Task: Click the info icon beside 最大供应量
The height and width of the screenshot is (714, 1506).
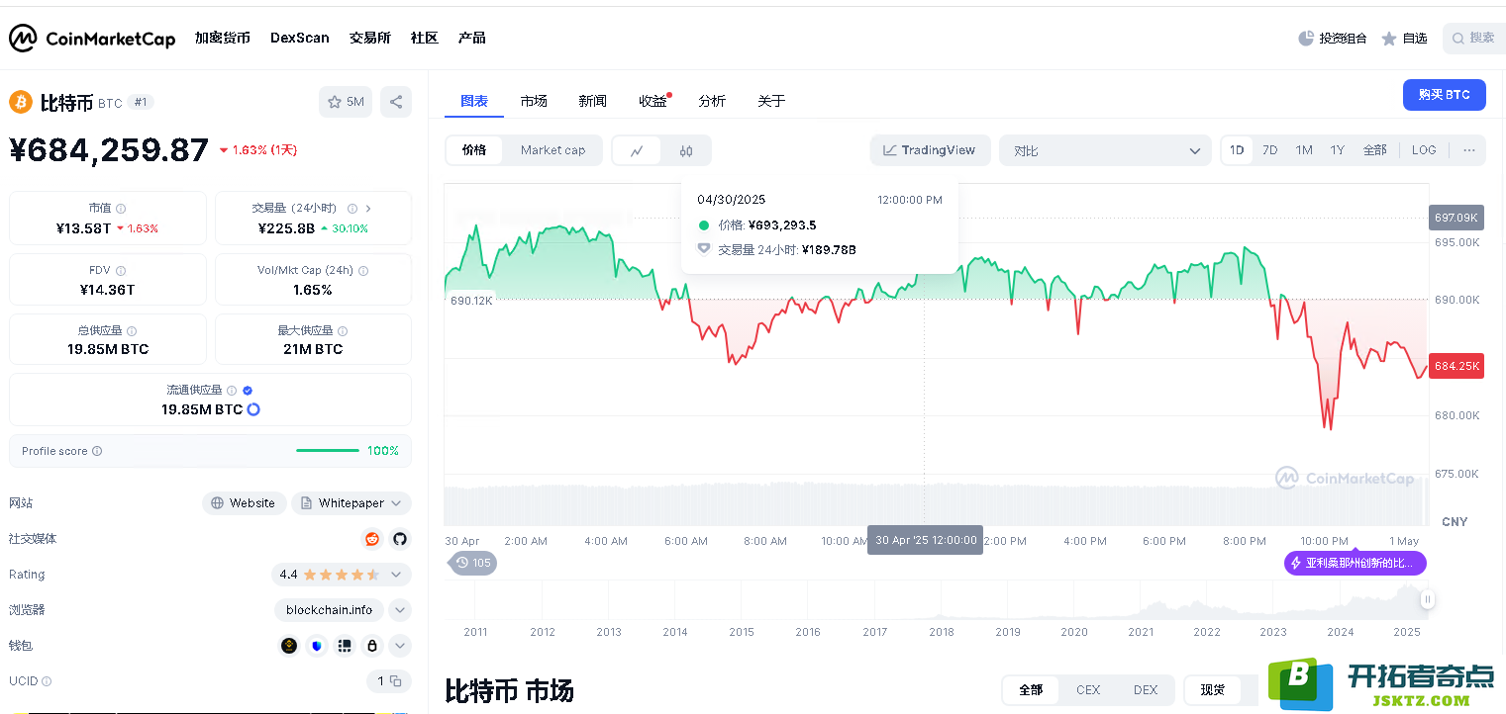Action: 343,331
